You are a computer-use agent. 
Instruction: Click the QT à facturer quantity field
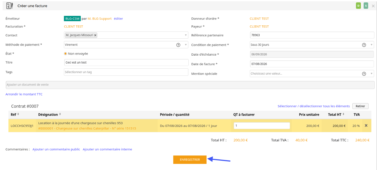point(262,126)
